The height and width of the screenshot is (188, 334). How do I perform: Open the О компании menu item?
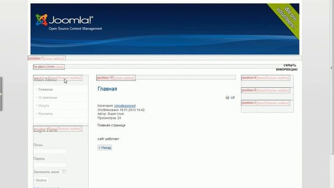click(x=47, y=98)
